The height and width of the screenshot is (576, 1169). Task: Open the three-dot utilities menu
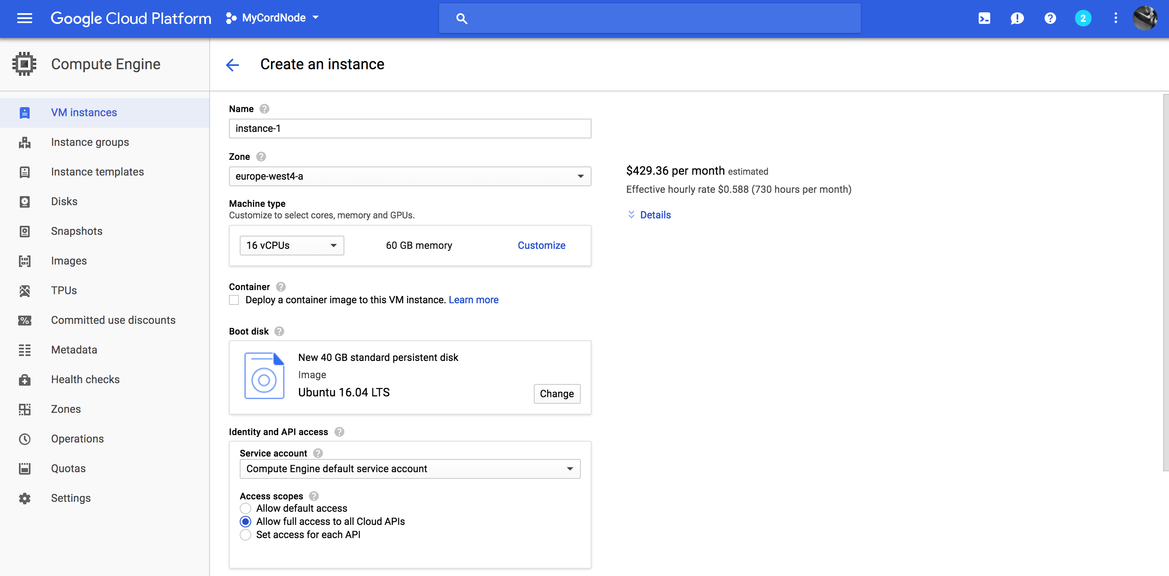pos(1115,18)
